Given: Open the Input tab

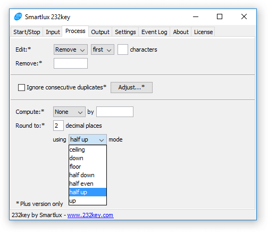Looking at the screenshot, I should click(53, 32).
